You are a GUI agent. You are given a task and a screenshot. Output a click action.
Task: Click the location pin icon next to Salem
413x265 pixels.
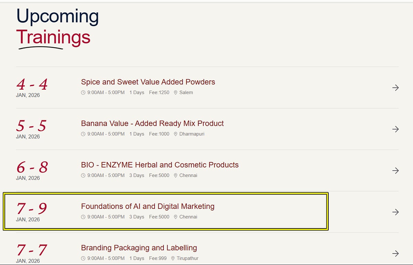click(x=176, y=92)
